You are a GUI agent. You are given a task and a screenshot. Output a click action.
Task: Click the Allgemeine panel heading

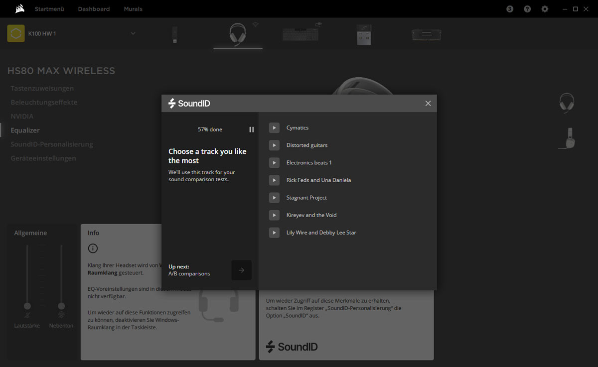coord(30,233)
